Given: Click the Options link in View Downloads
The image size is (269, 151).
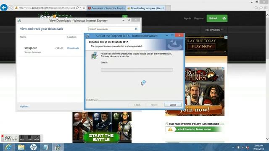Looking at the screenshot, I should tap(24, 107).
